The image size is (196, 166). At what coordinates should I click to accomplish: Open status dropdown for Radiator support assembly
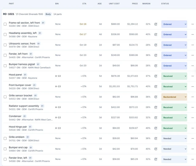pyautogui.click(x=174, y=107)
